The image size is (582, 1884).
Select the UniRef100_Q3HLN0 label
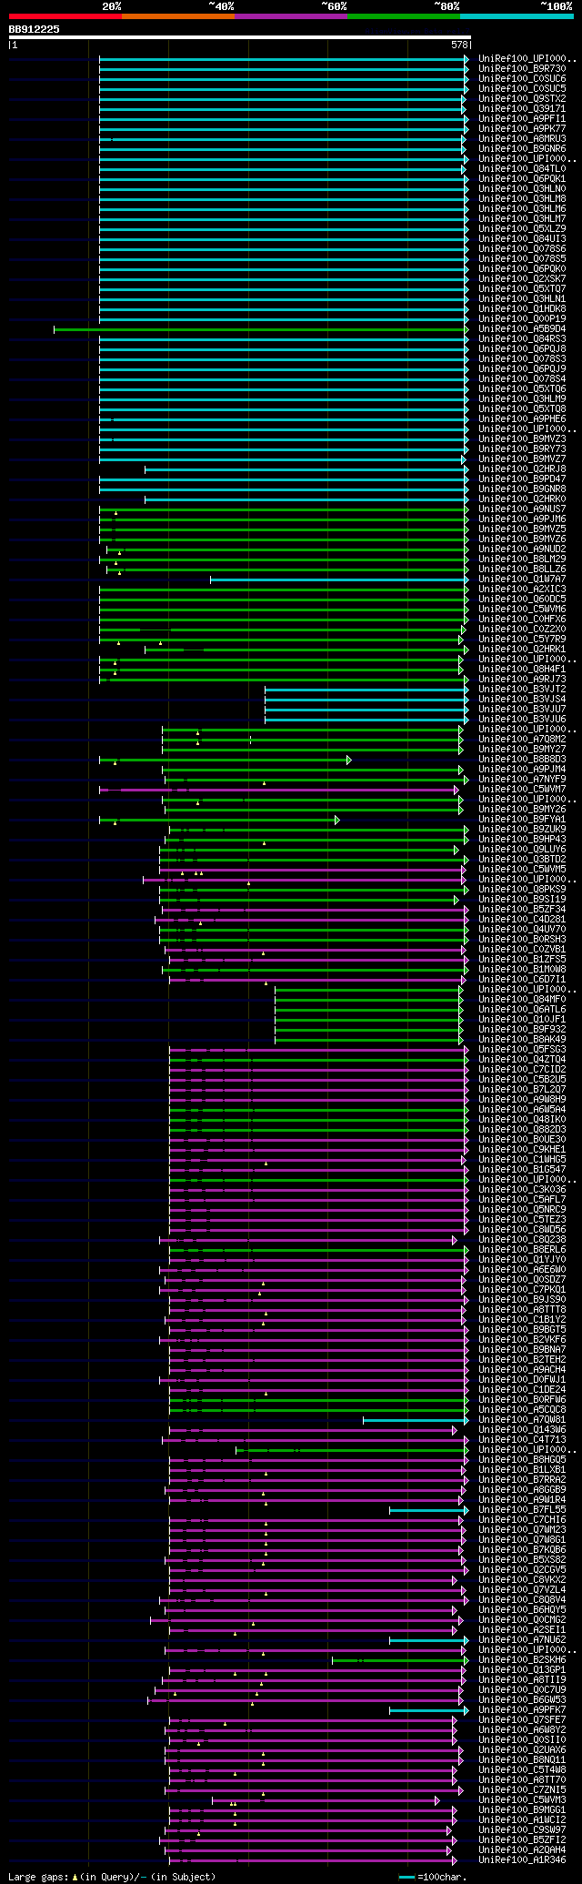tap(522, 188)
